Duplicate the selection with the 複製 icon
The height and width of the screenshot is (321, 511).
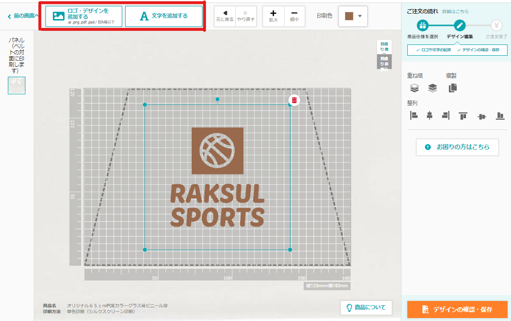coord(453,88)
